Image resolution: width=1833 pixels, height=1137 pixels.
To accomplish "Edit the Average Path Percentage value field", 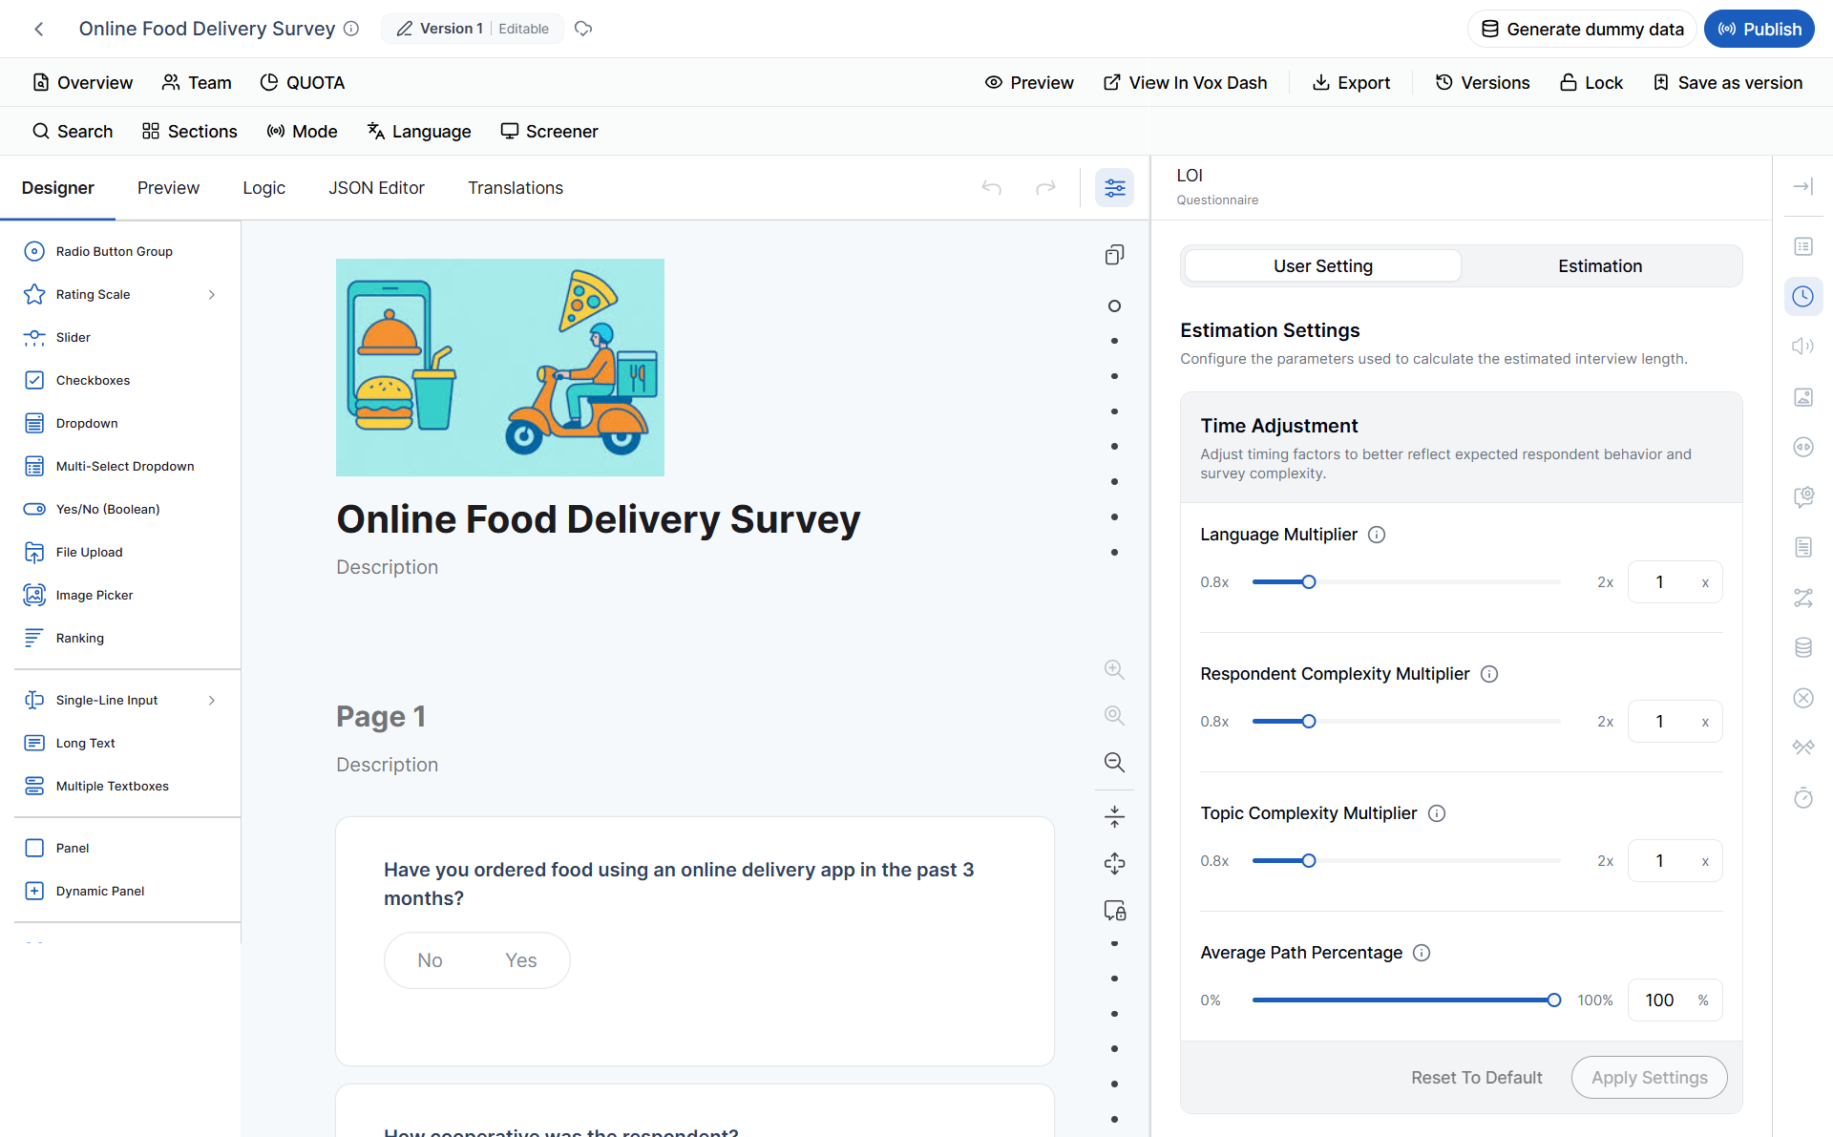I will [x=1675, y=1000].
